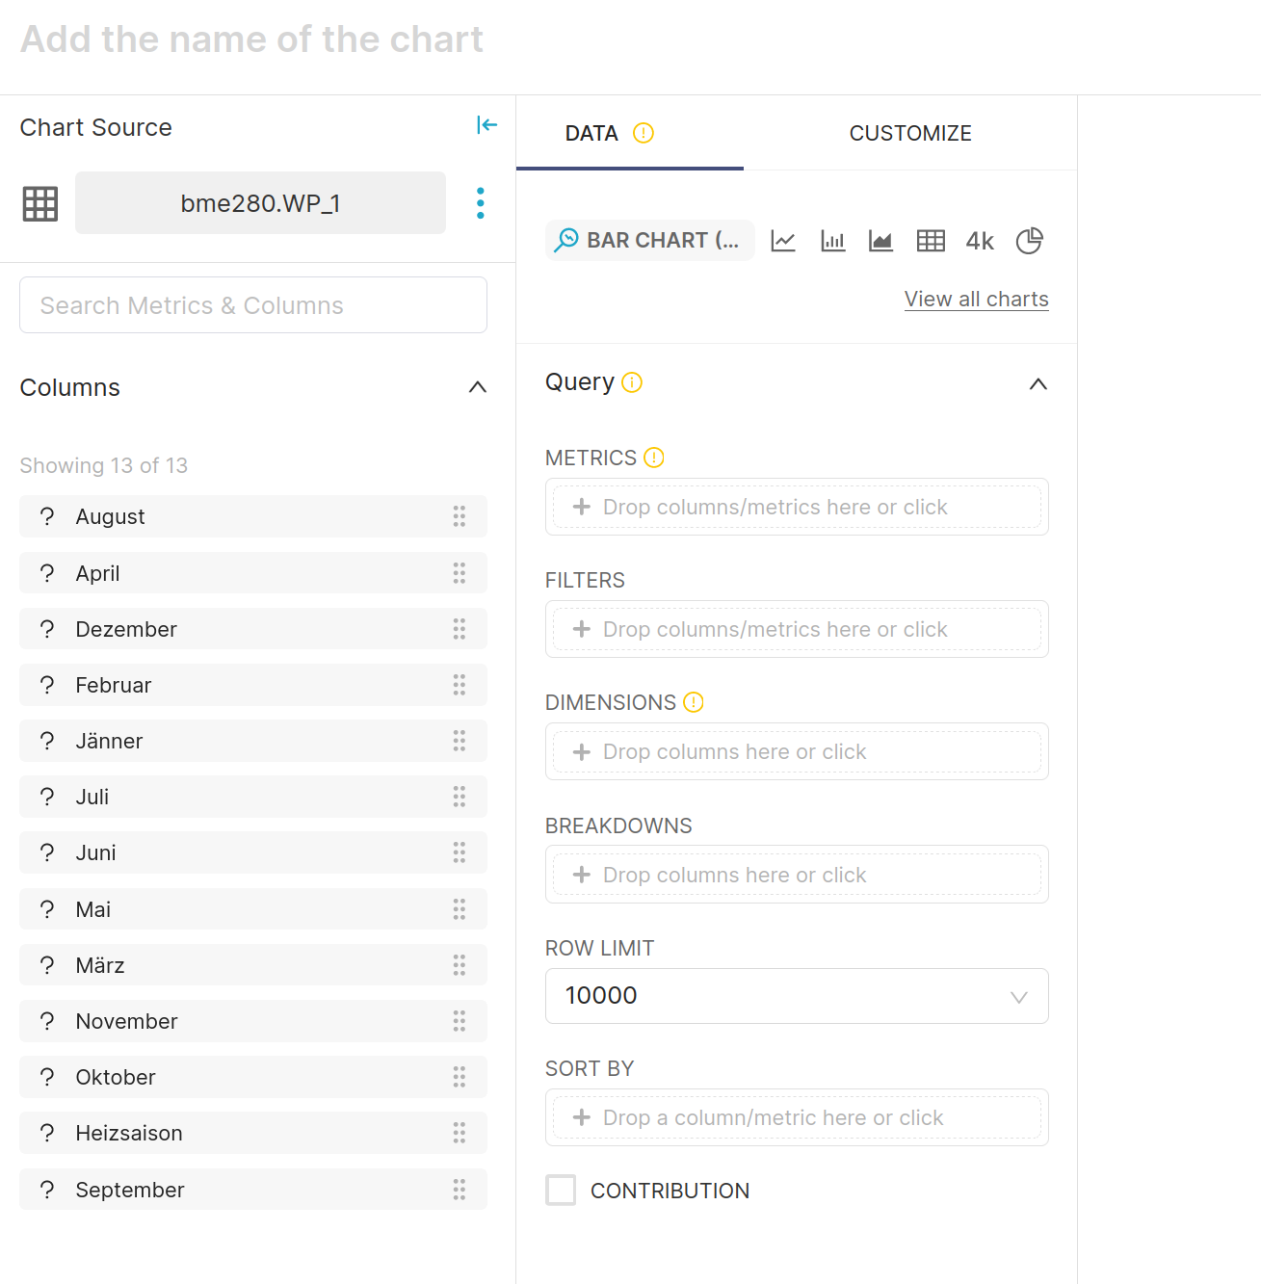Click the dataset table grid icon
The height and width of the screenshot is (1284, 1261).
click(40, 203)
